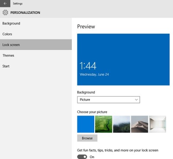
Task: Click the Settings title text
Action: pos(18,3)
